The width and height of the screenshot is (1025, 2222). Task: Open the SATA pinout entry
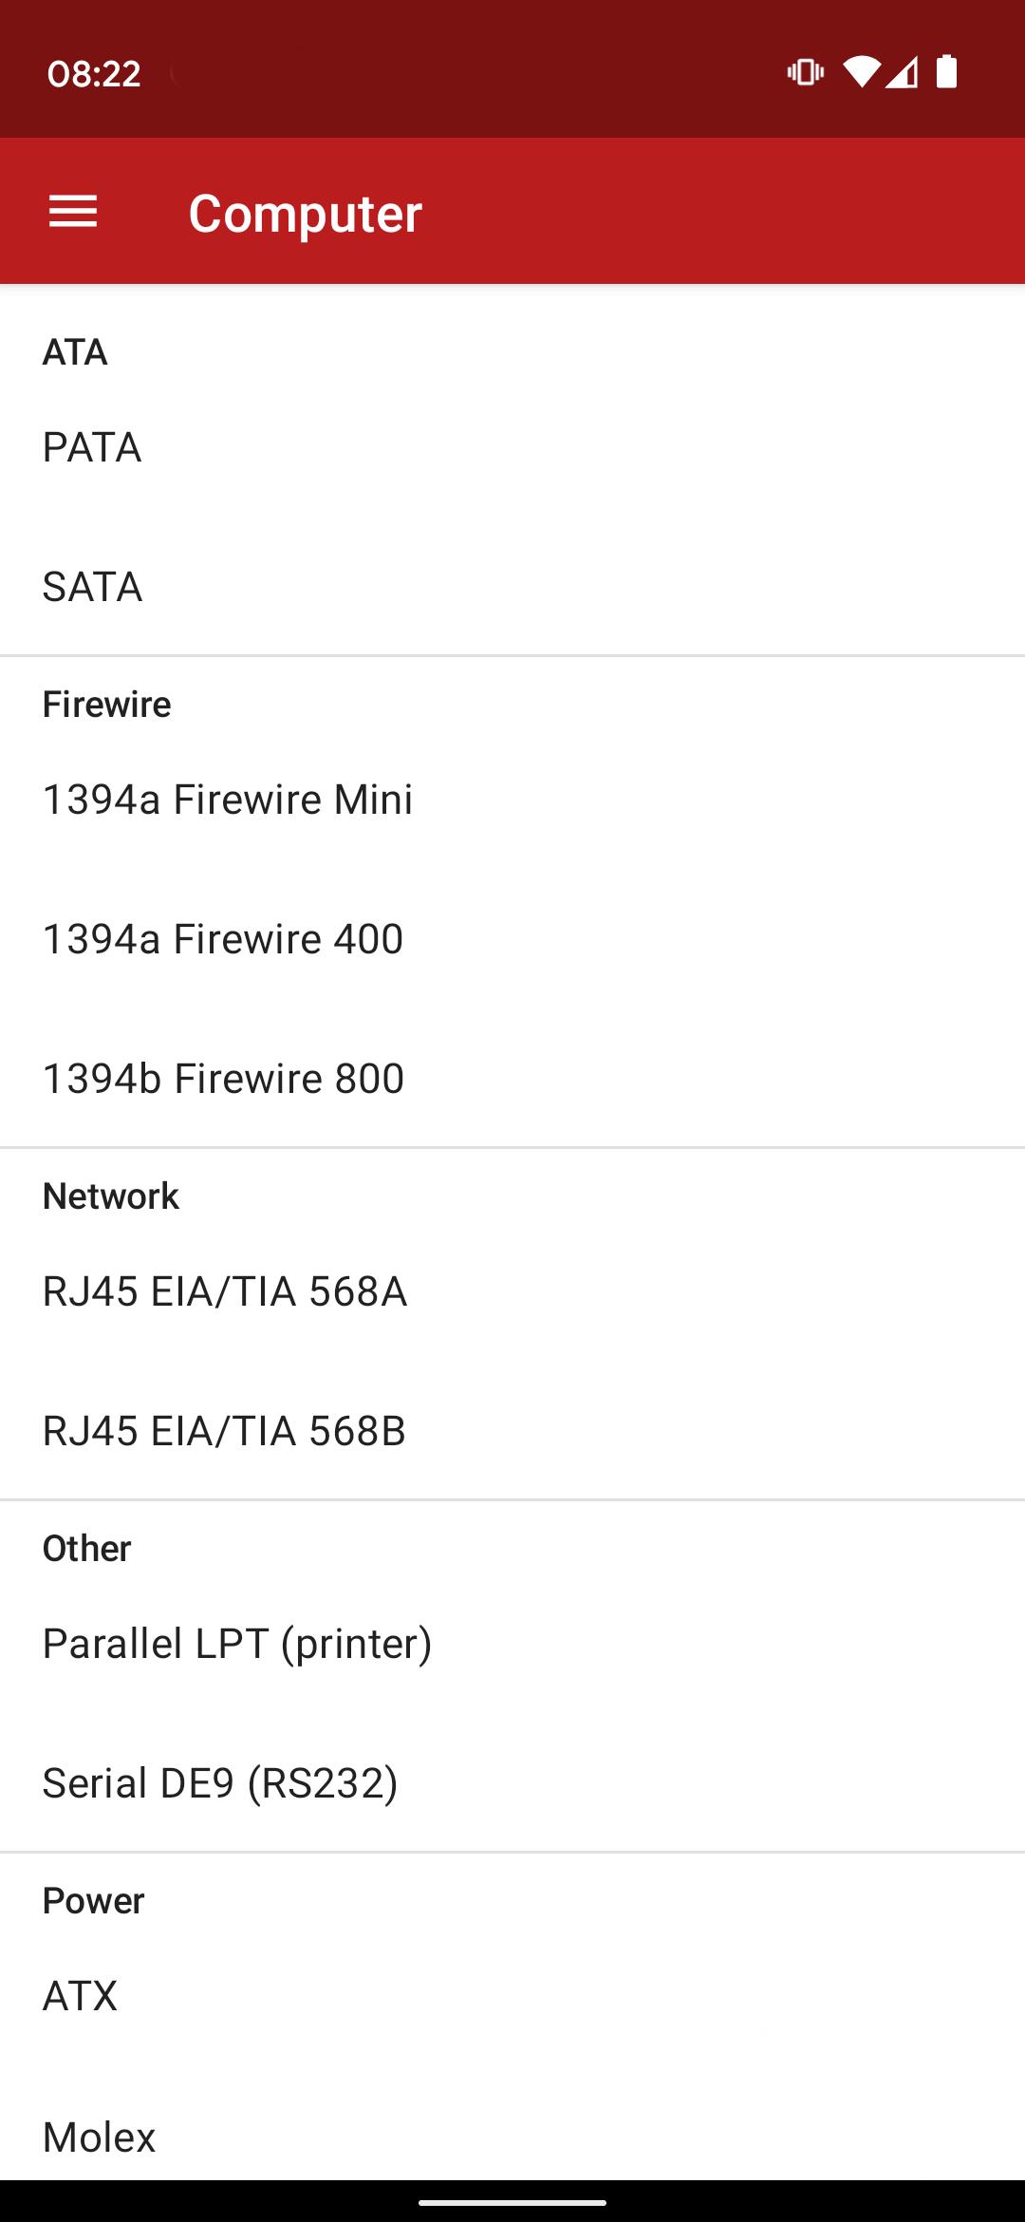coord(512,587)
